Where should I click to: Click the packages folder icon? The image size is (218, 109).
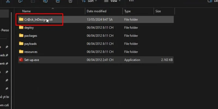coord(21,35)
